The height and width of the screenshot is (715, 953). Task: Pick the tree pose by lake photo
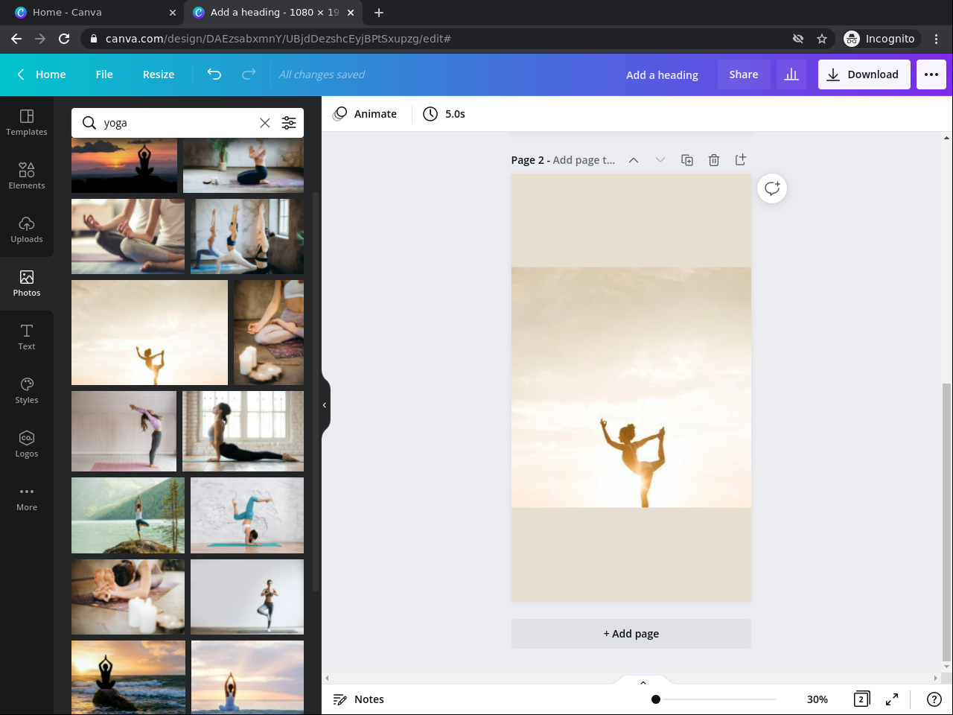[x=128, y=515]
